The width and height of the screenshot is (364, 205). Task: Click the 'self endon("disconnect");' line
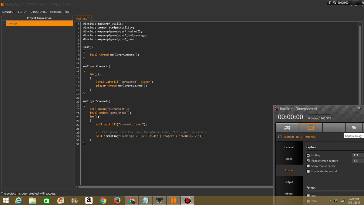click(x=110, y=109)
